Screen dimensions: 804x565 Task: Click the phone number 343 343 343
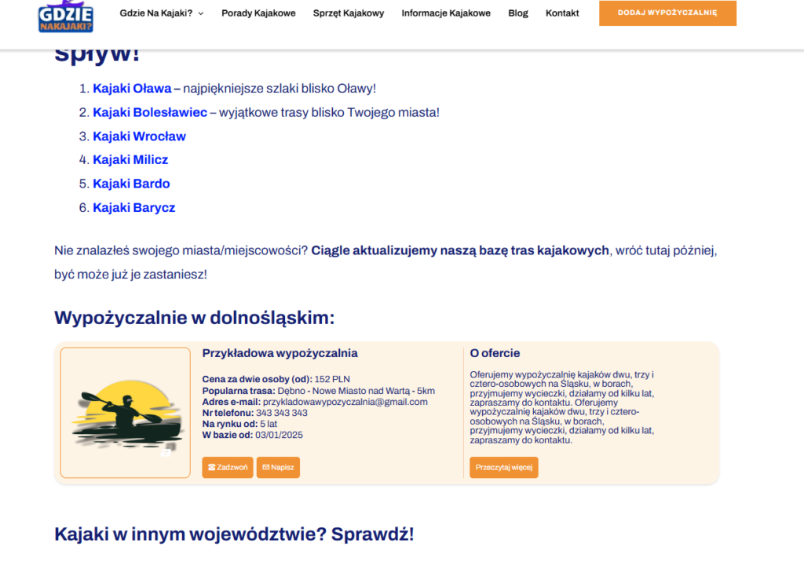(282, 414)
